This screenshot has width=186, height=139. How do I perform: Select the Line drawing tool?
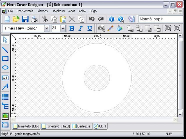click(5, 50)
